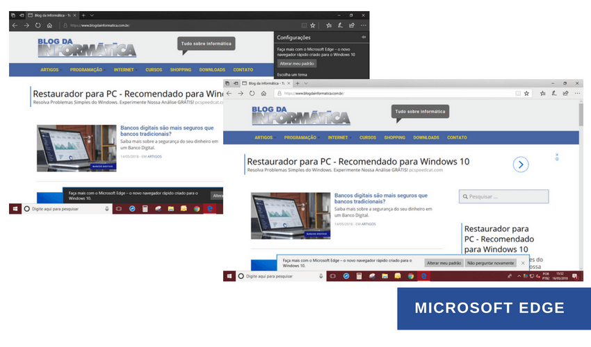Open the more menu in light Edge window
Image resolution: width=591 pixels, height=347 pixels.
click(x=577, y=93)
